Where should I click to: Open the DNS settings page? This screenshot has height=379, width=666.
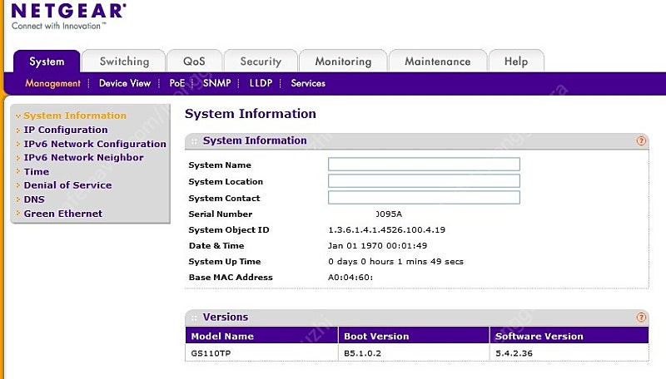(34, 199)
